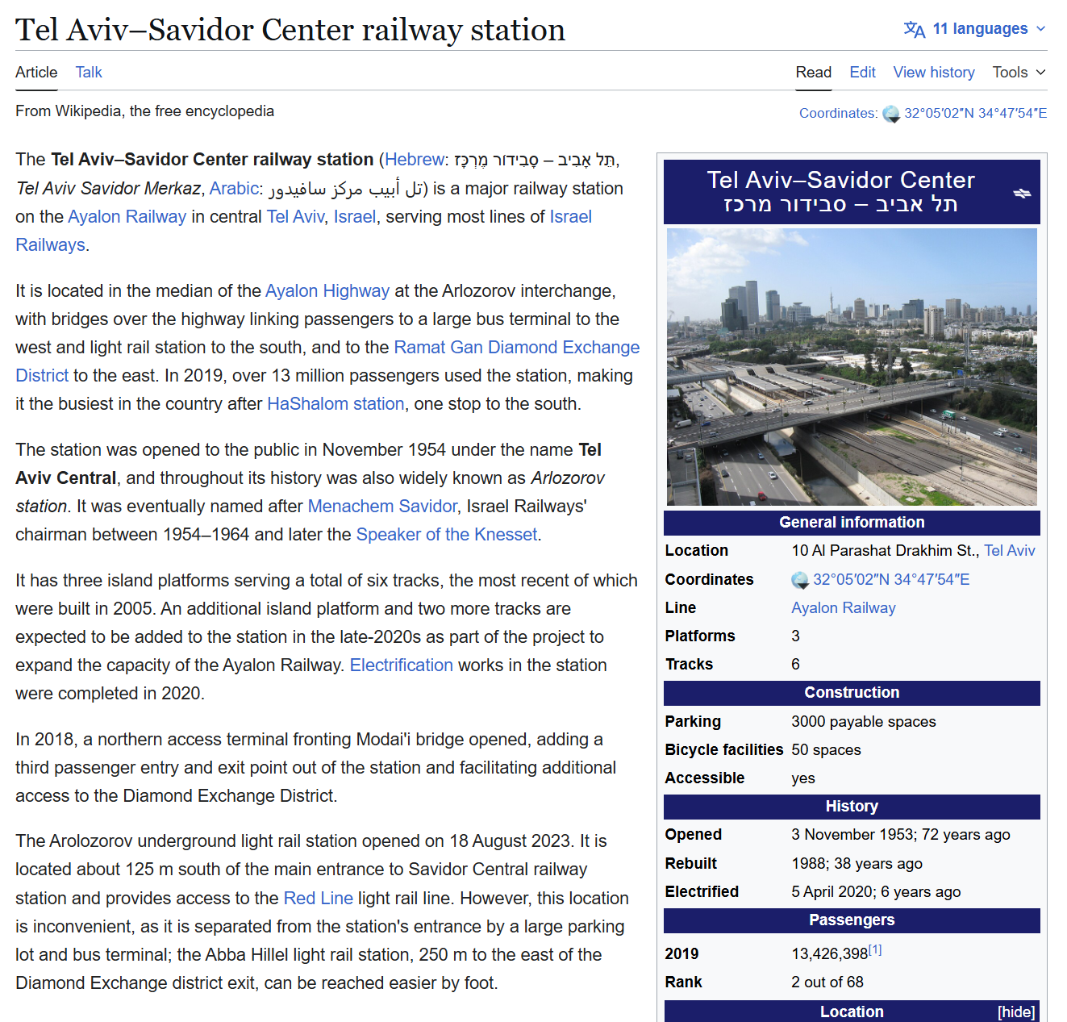
Task: Switch to the Article tab
Action: pos(36,73)
